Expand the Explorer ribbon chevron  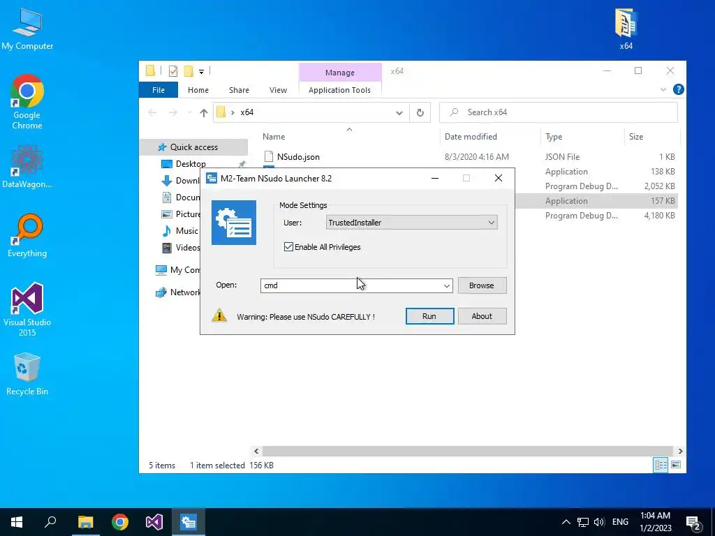coord(663,89)
